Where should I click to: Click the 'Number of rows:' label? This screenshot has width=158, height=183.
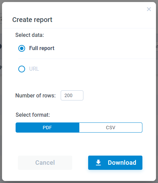click(36, 95)
